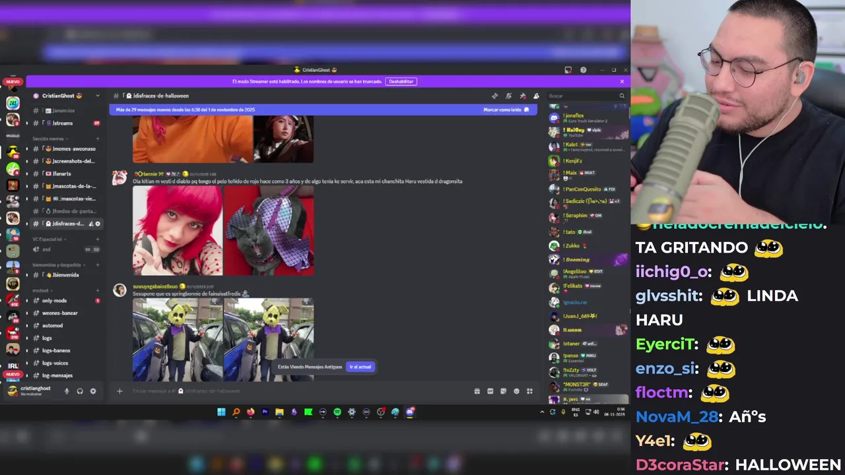
Task: Open user settings gear icon
Action: pos(93,391)
